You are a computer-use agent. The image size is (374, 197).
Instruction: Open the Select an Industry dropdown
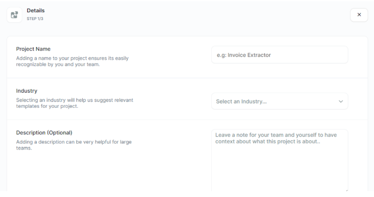pos(280,101)
